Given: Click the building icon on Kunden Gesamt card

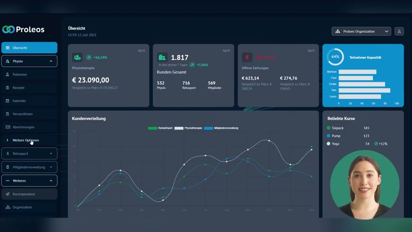Looking at the screenshot, I should pyautogui.click(x=162, y=57).
